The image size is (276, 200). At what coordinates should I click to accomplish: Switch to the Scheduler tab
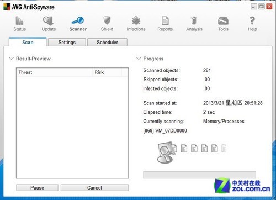click(x=107, y=42)
